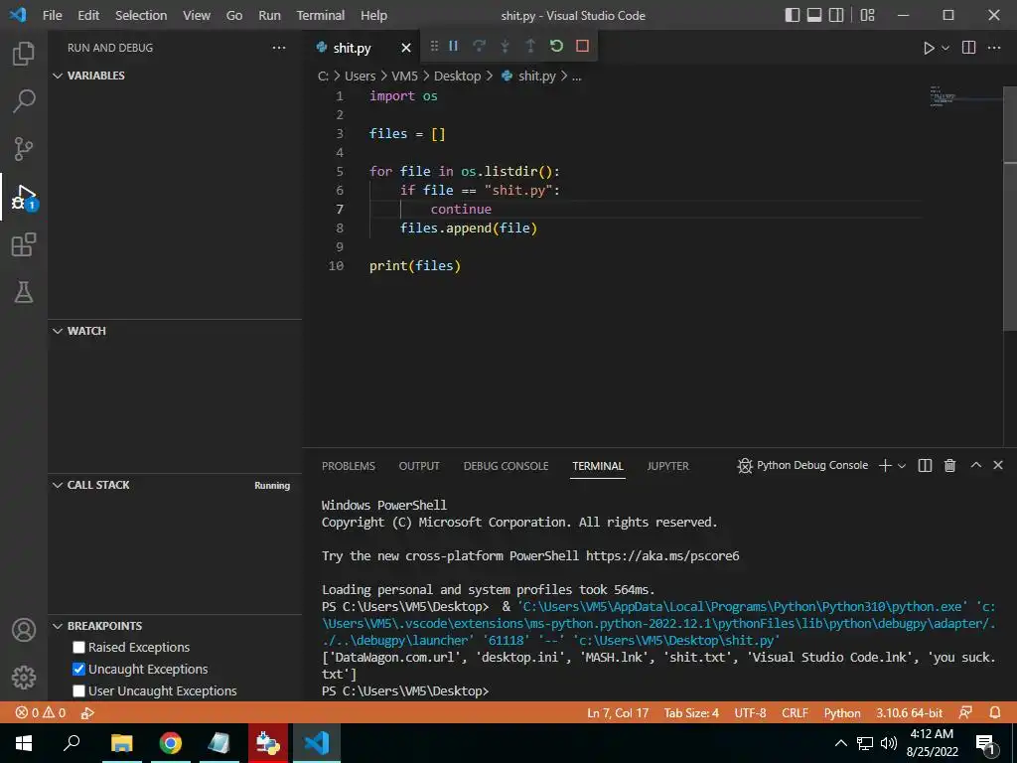Open the Explorer view in the activity bar
This screenshot has height=763, width=1017.
point(24,54)
